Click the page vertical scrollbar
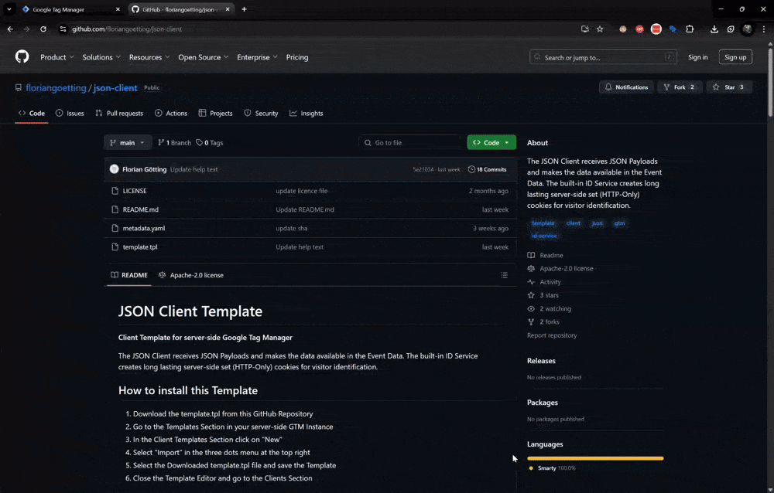Screen dimensions: 774x493 pyautogui.click(x=770, y=81)
